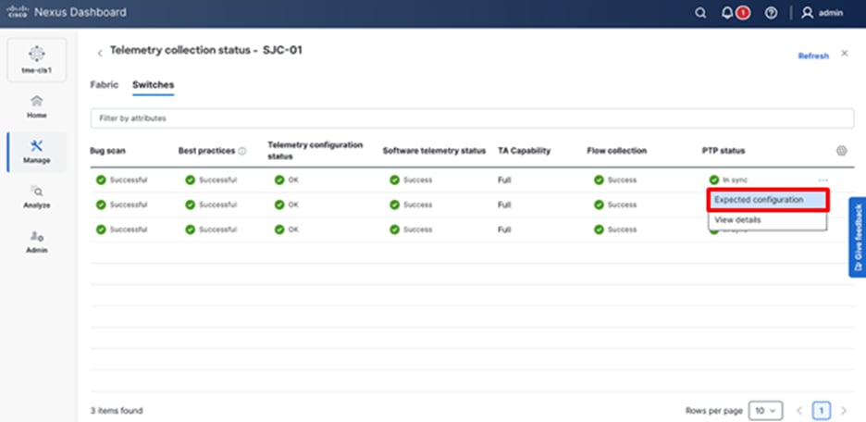
Task: Click the first row's Software telemetry Success status
Action: click(x=411, y=180)
